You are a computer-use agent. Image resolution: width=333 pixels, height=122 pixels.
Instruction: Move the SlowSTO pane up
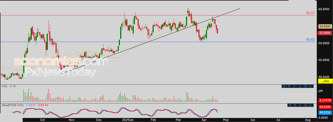point(300,105)
